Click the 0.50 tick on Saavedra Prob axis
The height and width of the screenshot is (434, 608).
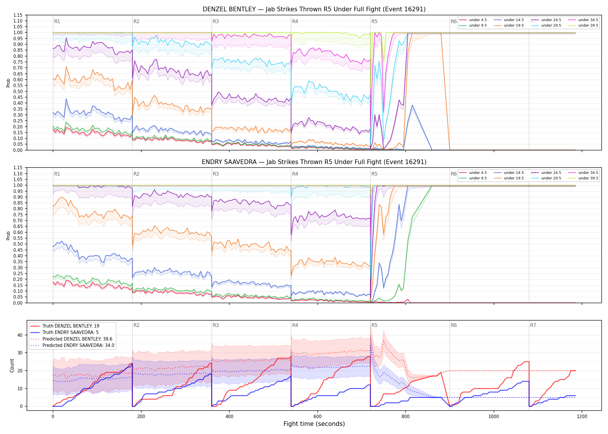click(x=18, y=244)
